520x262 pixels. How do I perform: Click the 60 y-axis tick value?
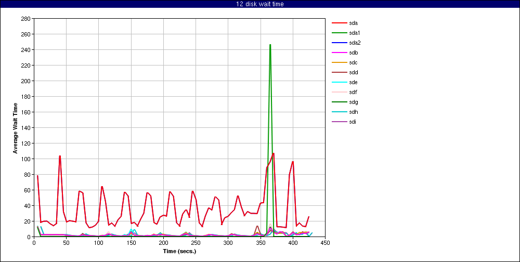point(28,190)
